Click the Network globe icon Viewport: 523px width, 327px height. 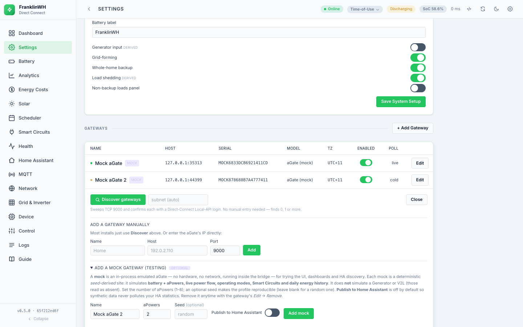pyautogui.click(x=12, y=188)
